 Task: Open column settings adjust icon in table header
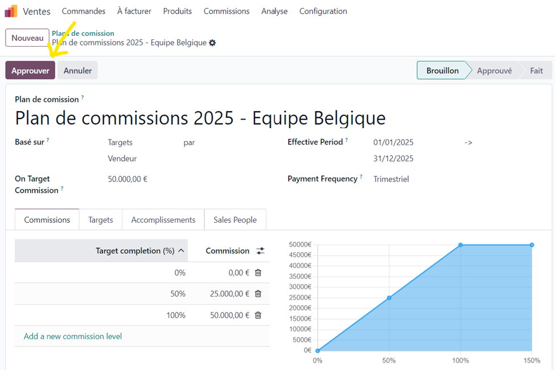click(261, 250)
